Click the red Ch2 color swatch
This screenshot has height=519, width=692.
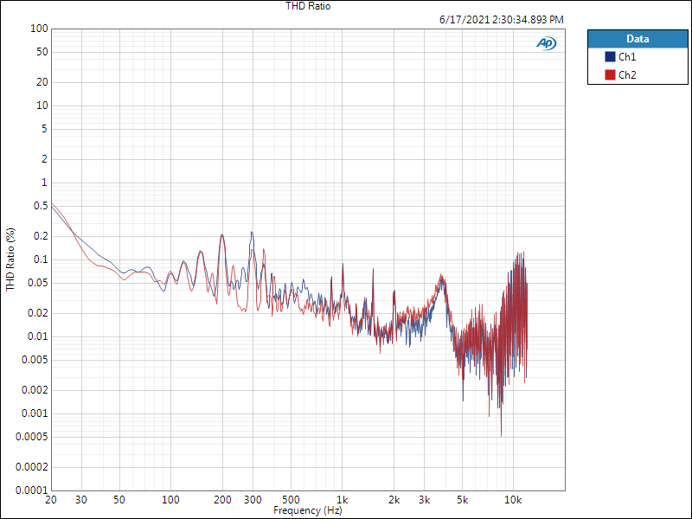pos(610,75)
